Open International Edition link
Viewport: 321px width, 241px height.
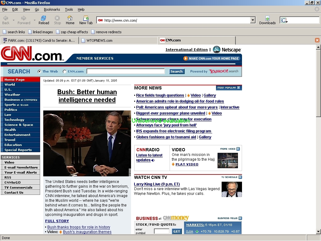[187, 50]
